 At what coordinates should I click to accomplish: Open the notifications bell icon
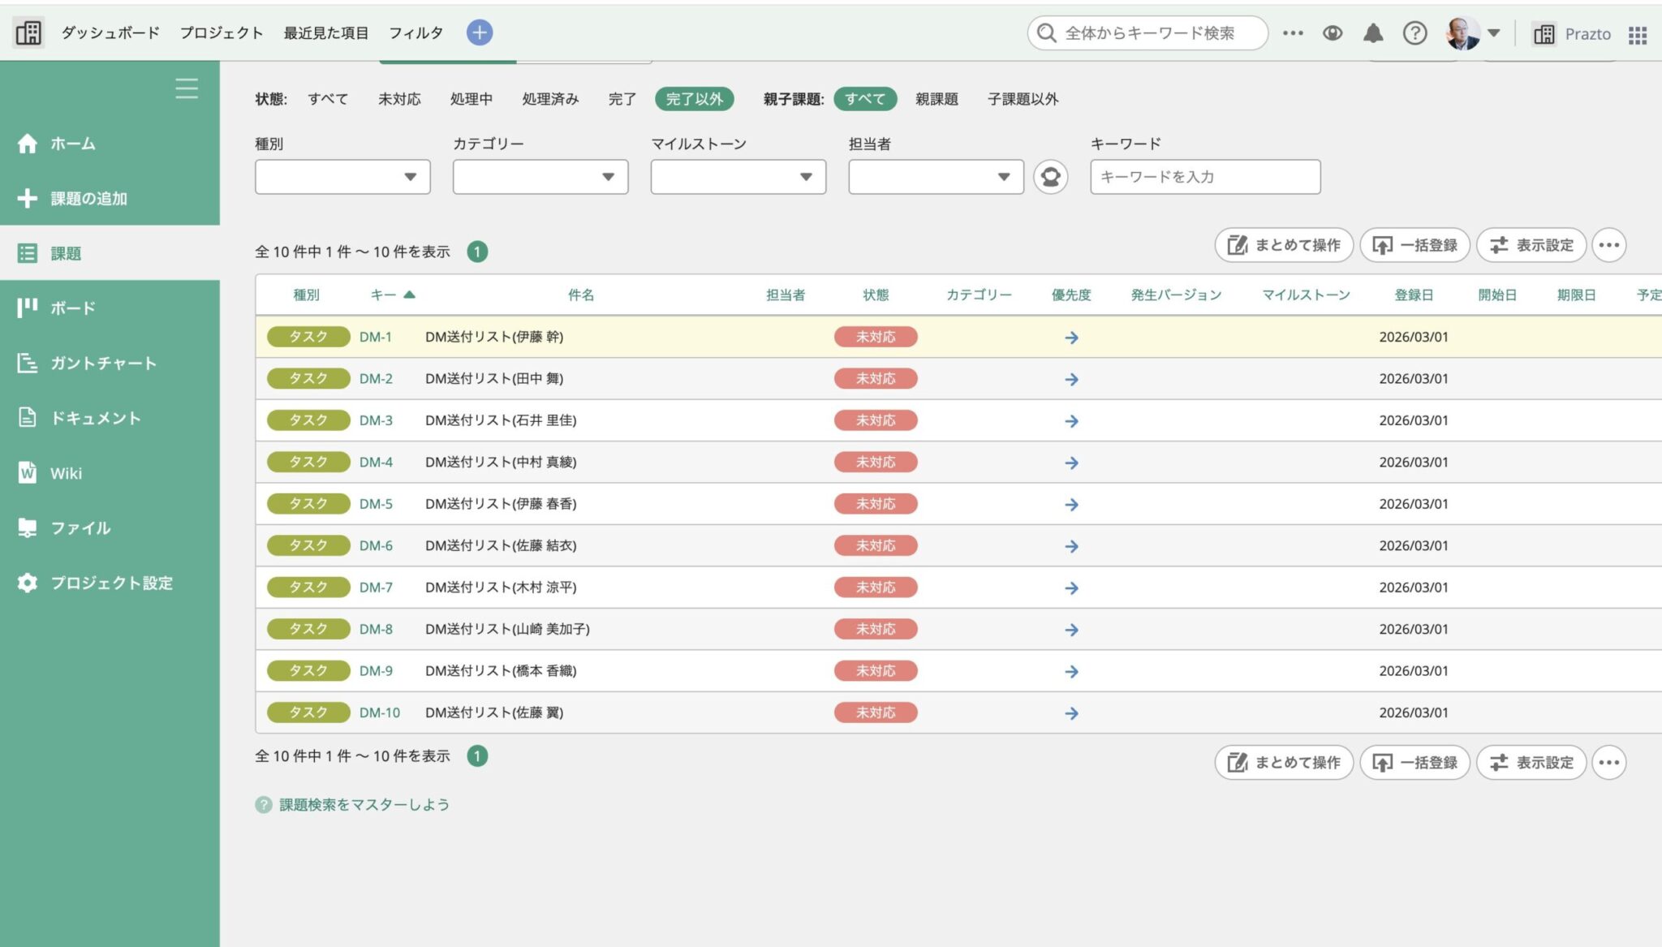point(1375,33)
